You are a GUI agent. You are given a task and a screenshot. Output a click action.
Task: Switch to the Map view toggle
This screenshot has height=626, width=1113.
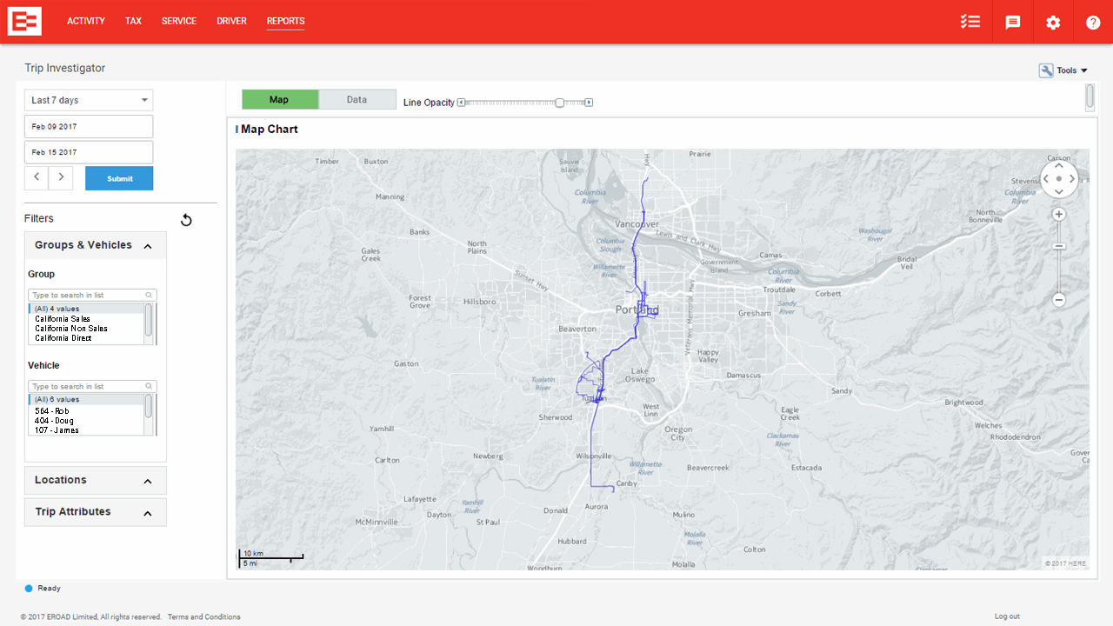tap(279, 100)
